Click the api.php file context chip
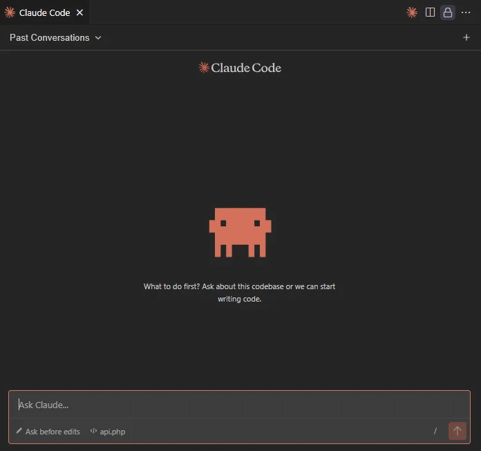 click(108, 432)
